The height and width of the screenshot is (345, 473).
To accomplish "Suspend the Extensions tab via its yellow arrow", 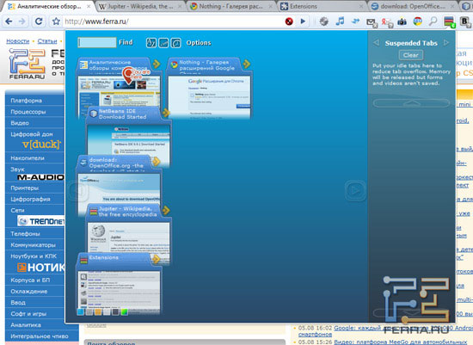I will (156, 259).
